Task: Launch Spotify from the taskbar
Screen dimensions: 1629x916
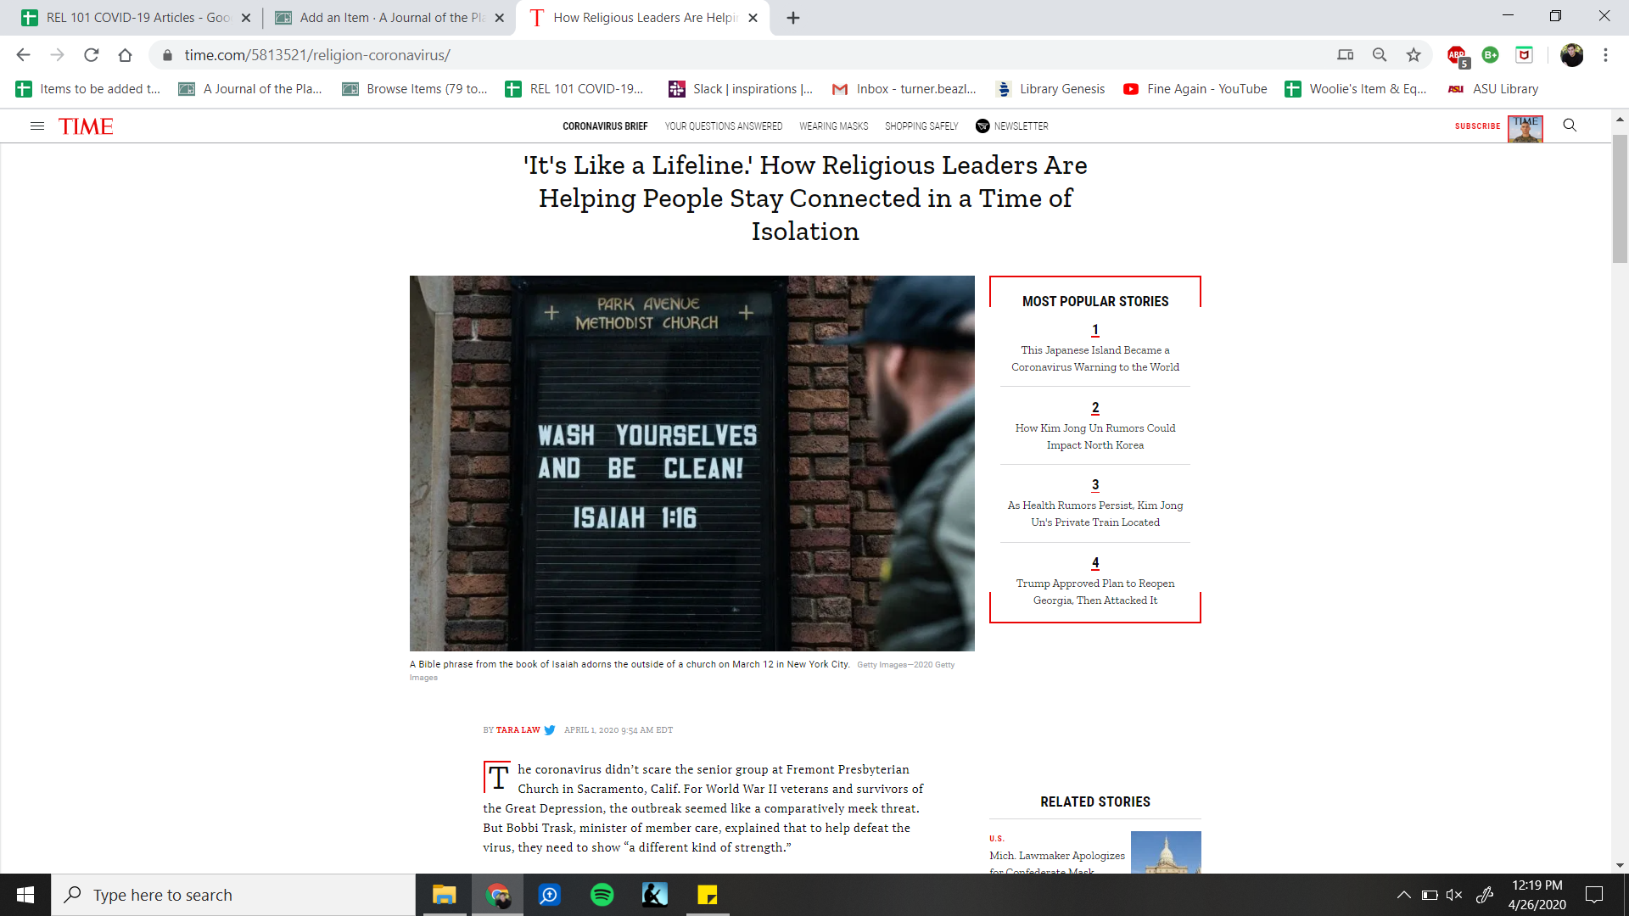Action: pyautogui.click(x=602, y=895)
